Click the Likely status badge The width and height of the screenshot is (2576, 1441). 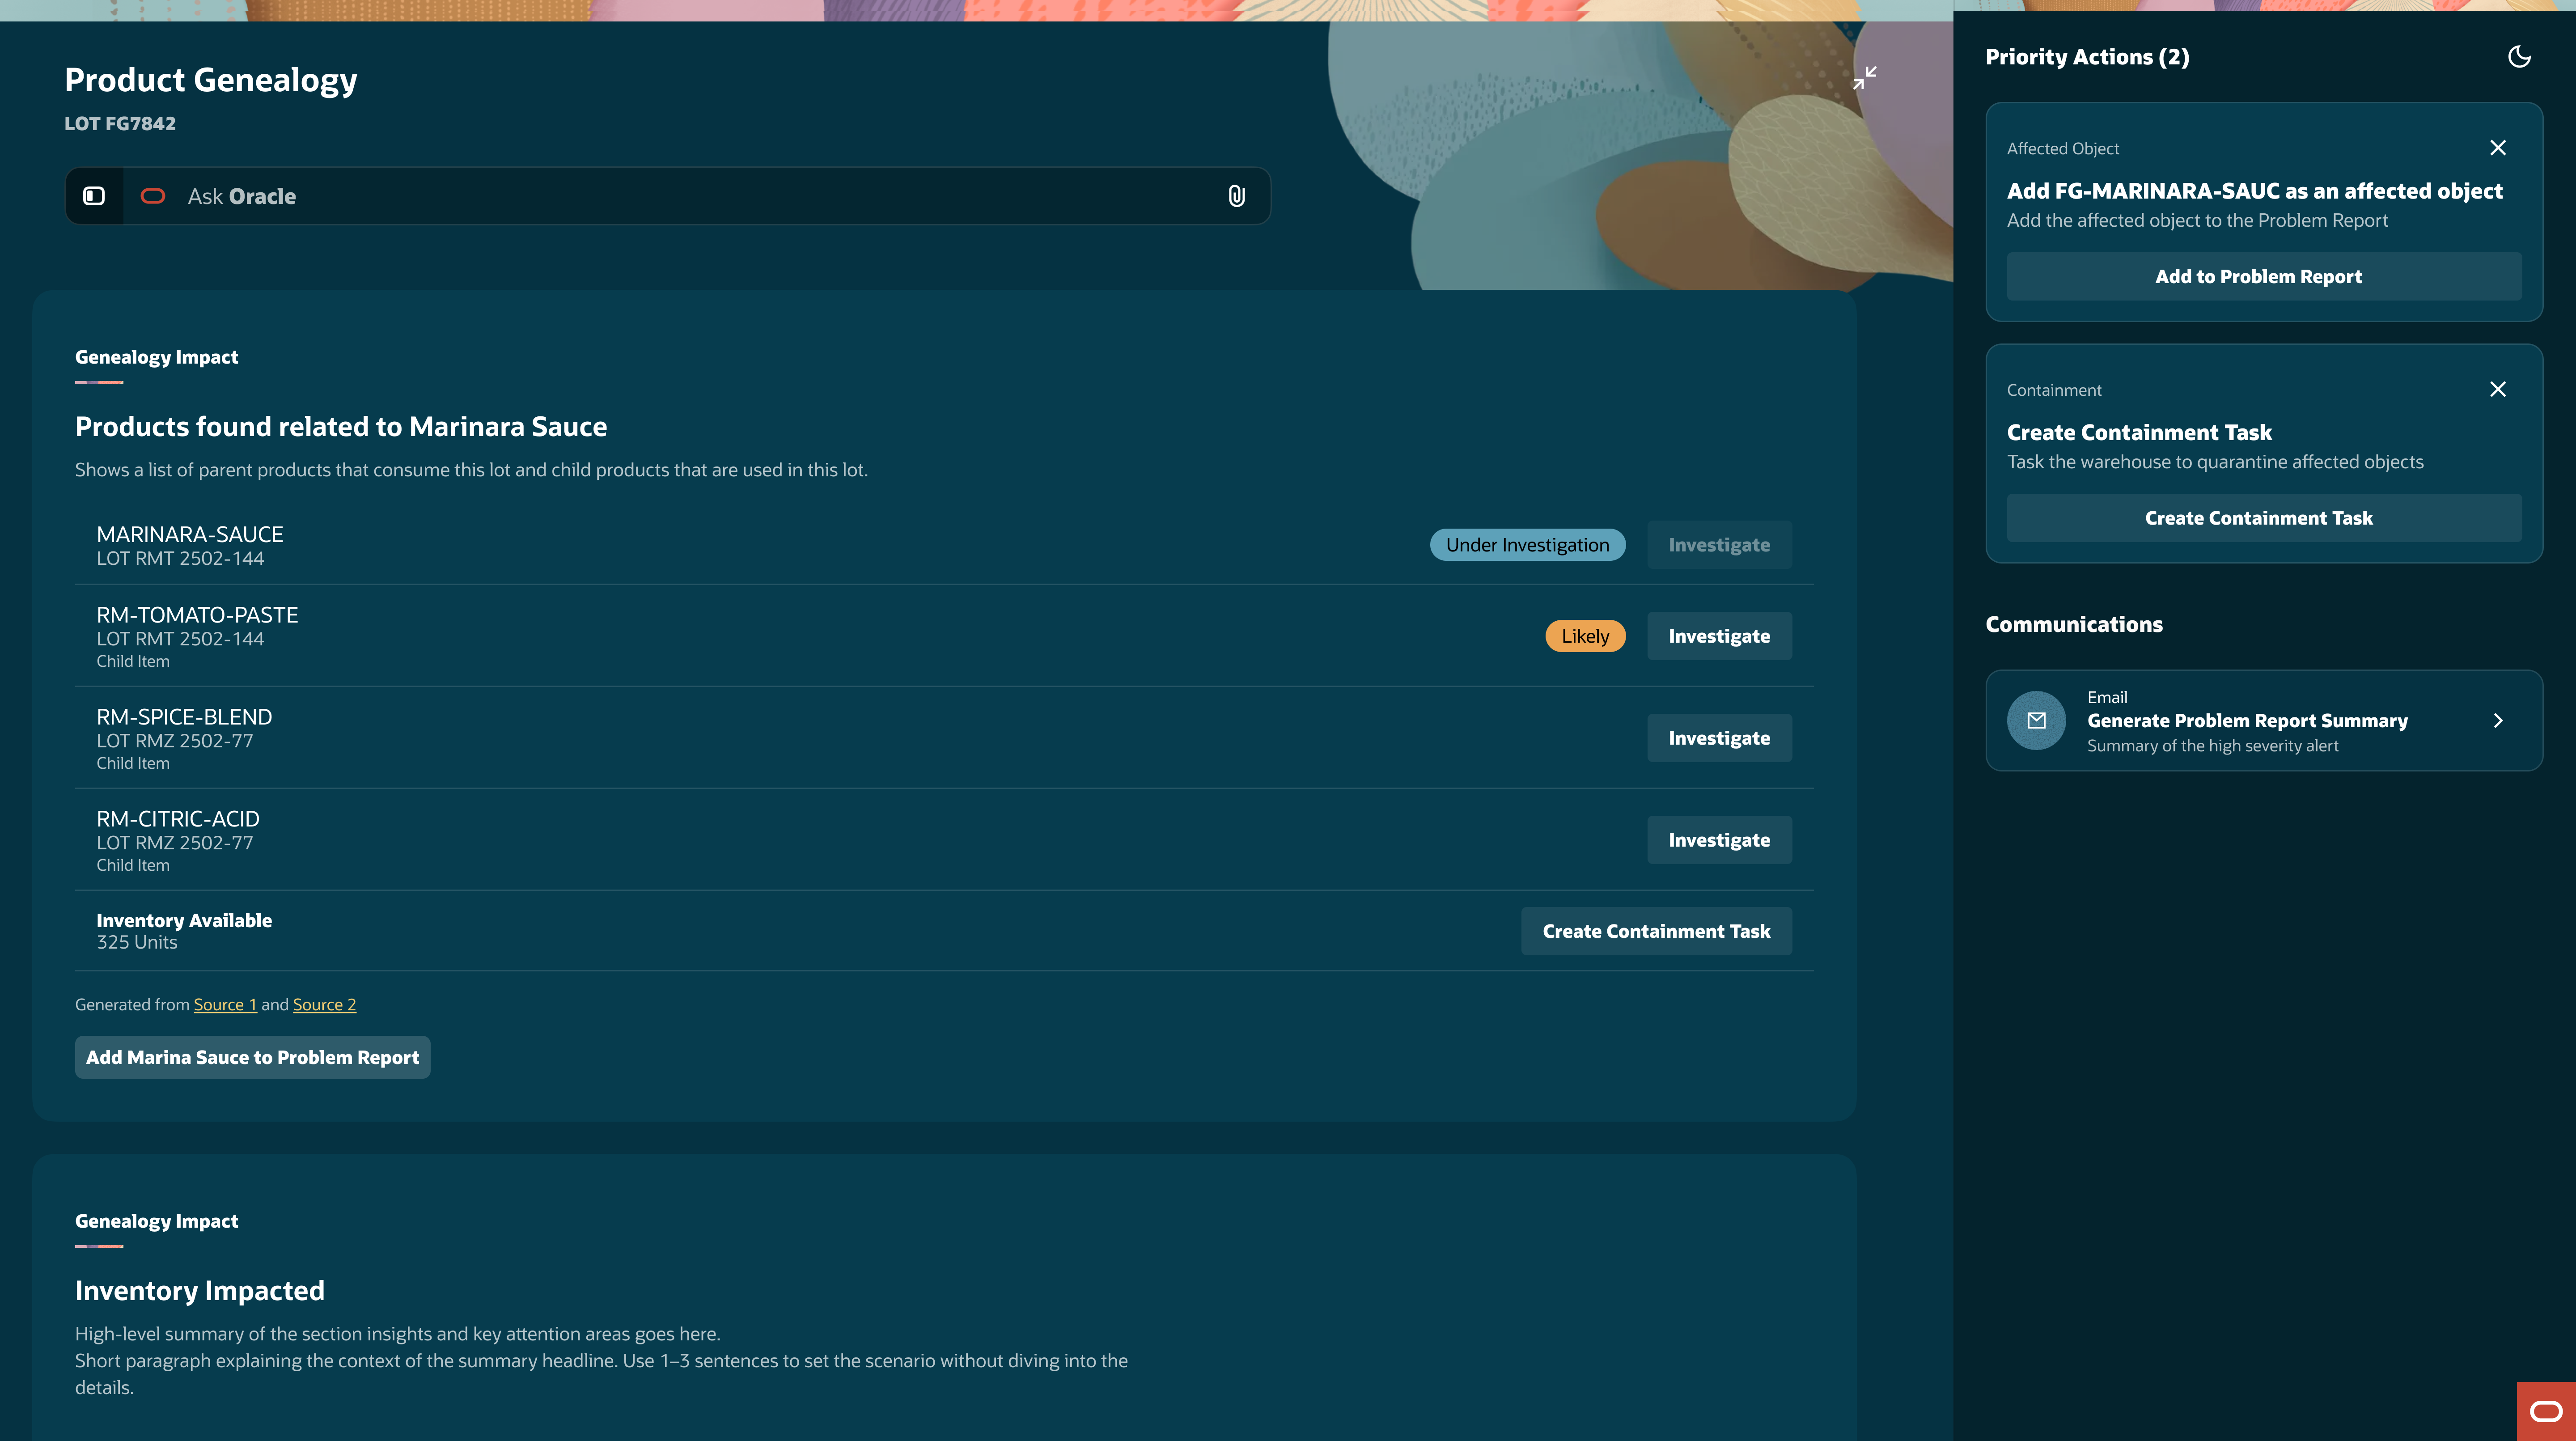click(1585, 636)
